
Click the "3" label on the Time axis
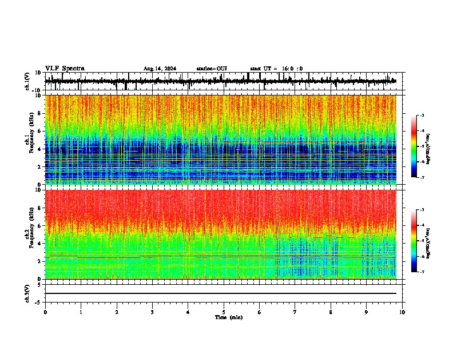pos(152,312)
